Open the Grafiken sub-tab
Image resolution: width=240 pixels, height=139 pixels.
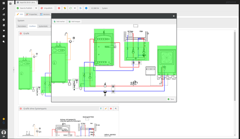point(32,26)
